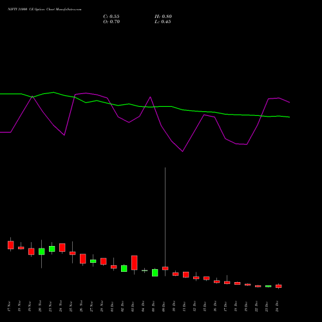Click the red candlestick for 15 Dec
Image resolution: width=322 pixels, height=322 pixels.
click(x=207, y=278)
